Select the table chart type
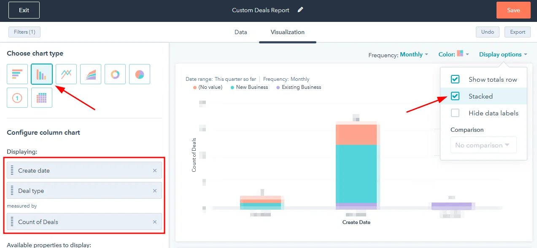 (41, 98)
